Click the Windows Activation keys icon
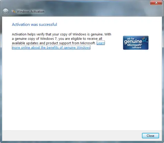Screen dimensions: 164x143 (x=13, y=11)
